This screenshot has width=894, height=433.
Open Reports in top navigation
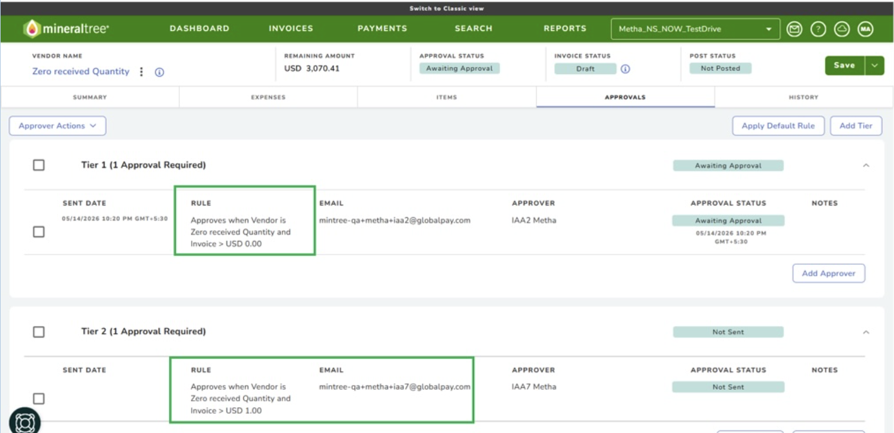pos(565,28)
